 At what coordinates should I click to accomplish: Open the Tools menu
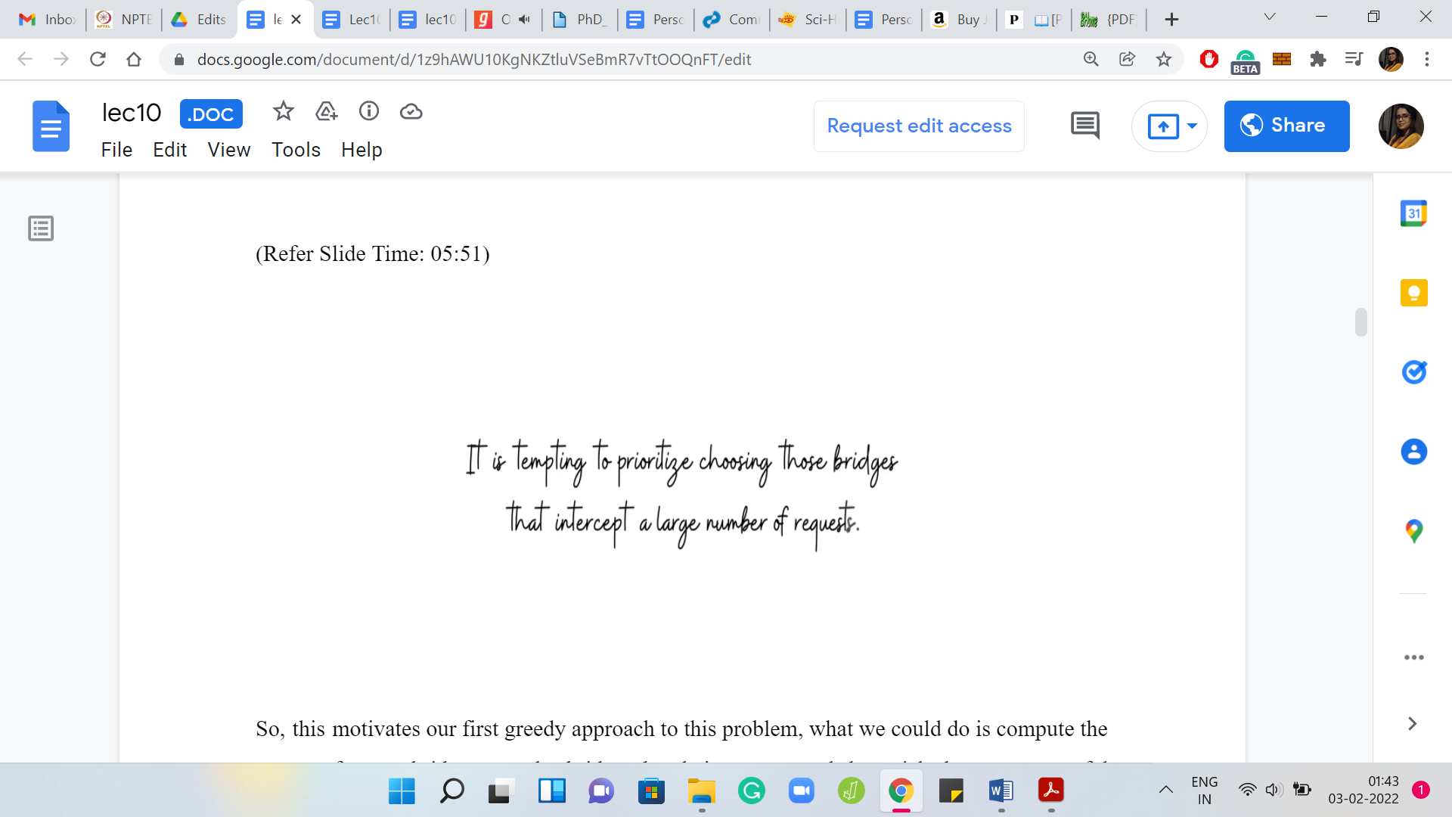pyautogui.click(x=296, y=150)
